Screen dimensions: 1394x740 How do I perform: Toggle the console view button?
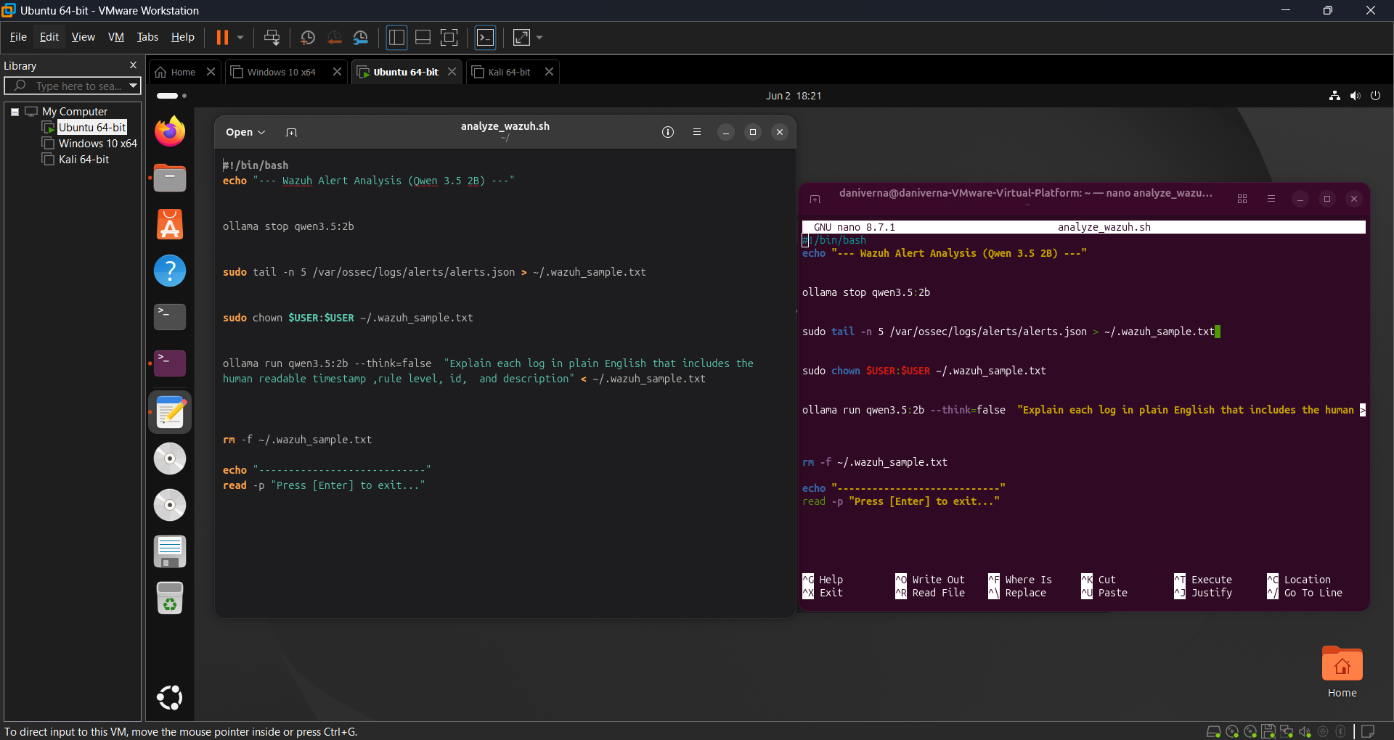[486, 38]
